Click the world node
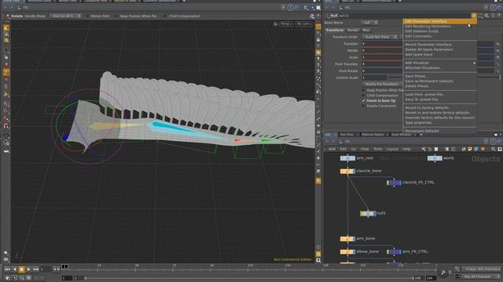Viewport: 503px width, 282px height. (x=435, y=158)
